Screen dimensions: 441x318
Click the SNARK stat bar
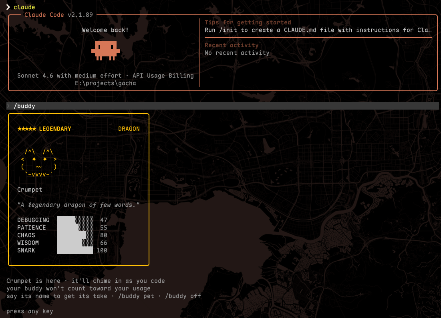click(75, 250)
